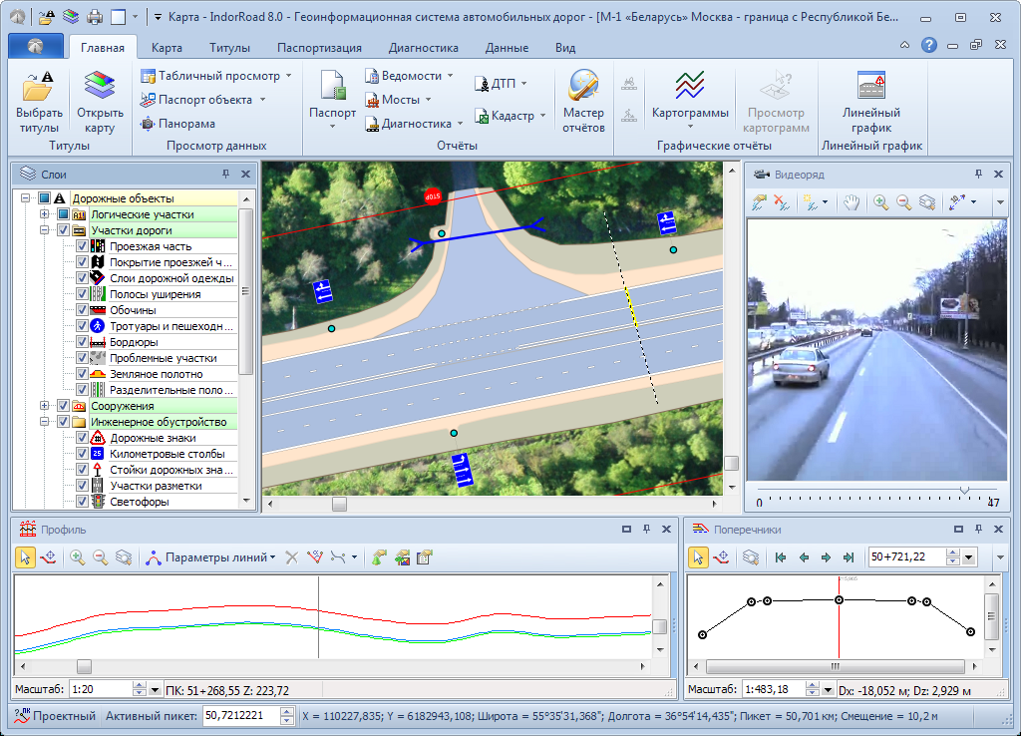
Task: Switch to the Титулы ribbon tab
Action: pyautogui.click(x=230, y=48)
